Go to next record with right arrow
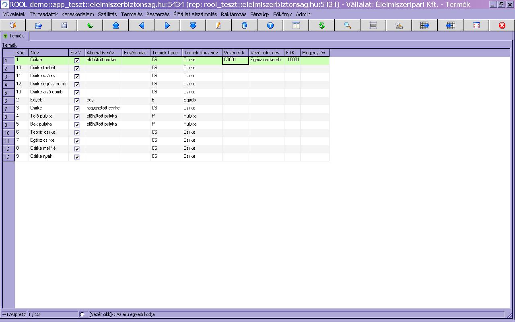Viewport: 515px width, 322px height. pos(167,25)
